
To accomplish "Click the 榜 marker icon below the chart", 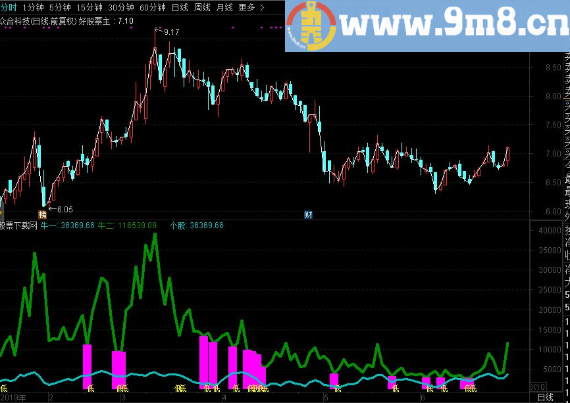I will click(x=43, y=214).
